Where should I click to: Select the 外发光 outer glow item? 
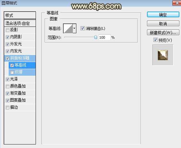coord(20,44)
